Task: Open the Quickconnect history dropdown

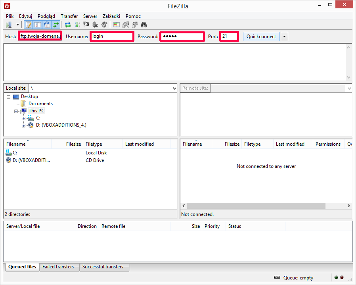Action: tap(284, 37)
